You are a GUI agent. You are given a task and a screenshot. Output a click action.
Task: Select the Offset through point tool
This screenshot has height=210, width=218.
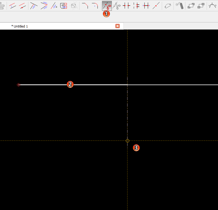click(x=22, y=6)
